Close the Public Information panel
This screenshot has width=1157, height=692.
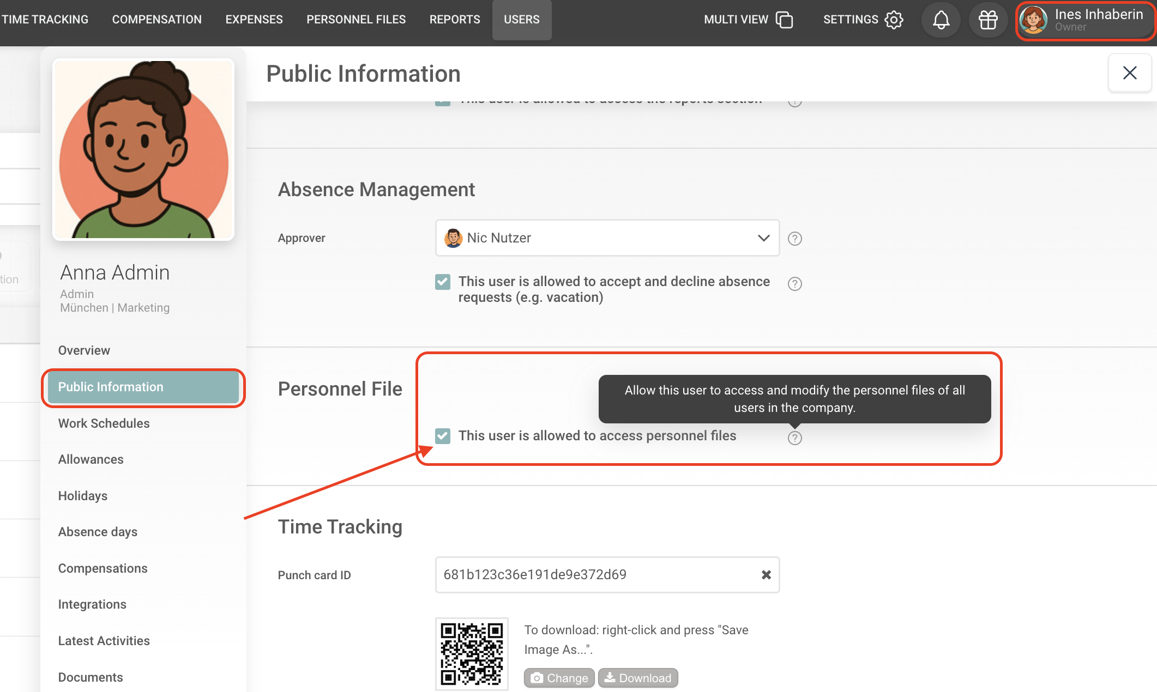coord(1130,73)
